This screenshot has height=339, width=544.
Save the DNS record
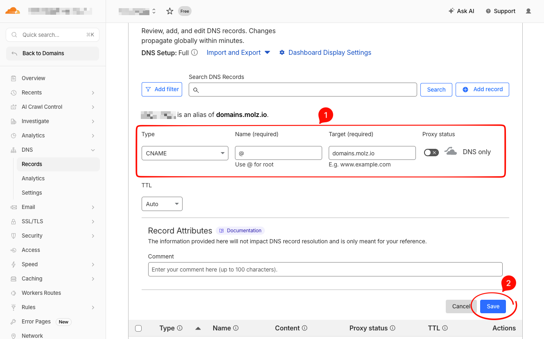tap(493, 306)
